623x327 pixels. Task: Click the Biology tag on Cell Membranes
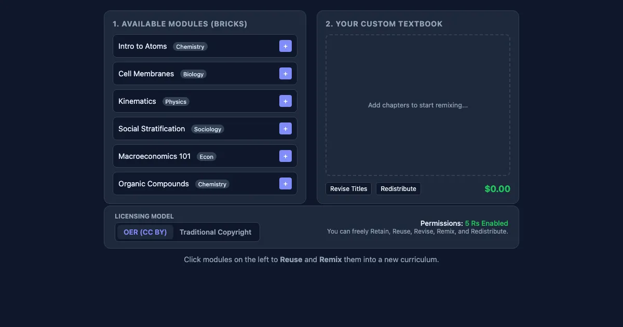[x=194, y=74]
